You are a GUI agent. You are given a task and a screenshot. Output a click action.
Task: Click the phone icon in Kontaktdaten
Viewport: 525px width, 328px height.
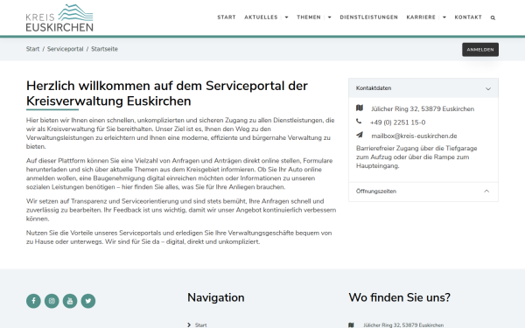click(x=359, y=122)
